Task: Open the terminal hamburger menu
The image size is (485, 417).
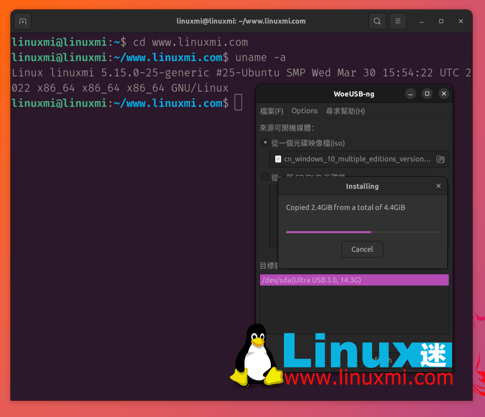Action: (398, 21)
